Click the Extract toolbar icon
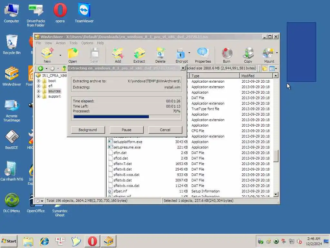 coord(139,55)
